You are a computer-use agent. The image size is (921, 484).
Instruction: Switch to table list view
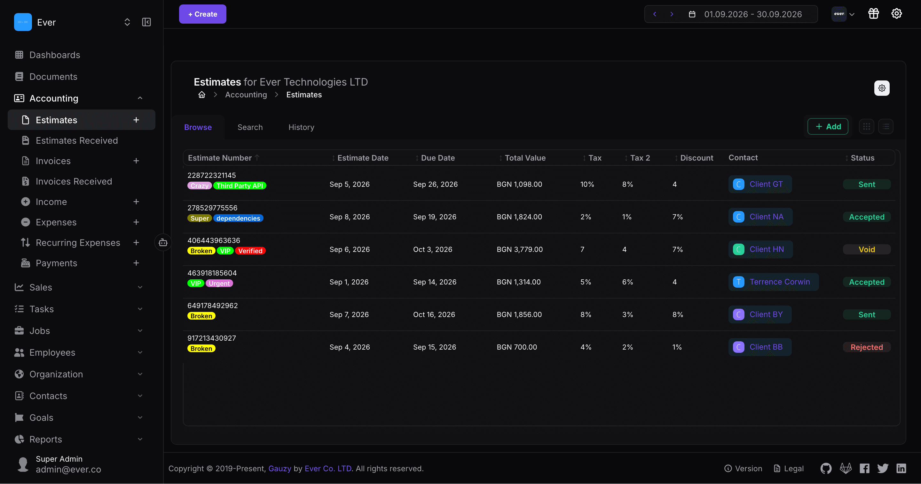pyautogui.click(x=886, y=126)
